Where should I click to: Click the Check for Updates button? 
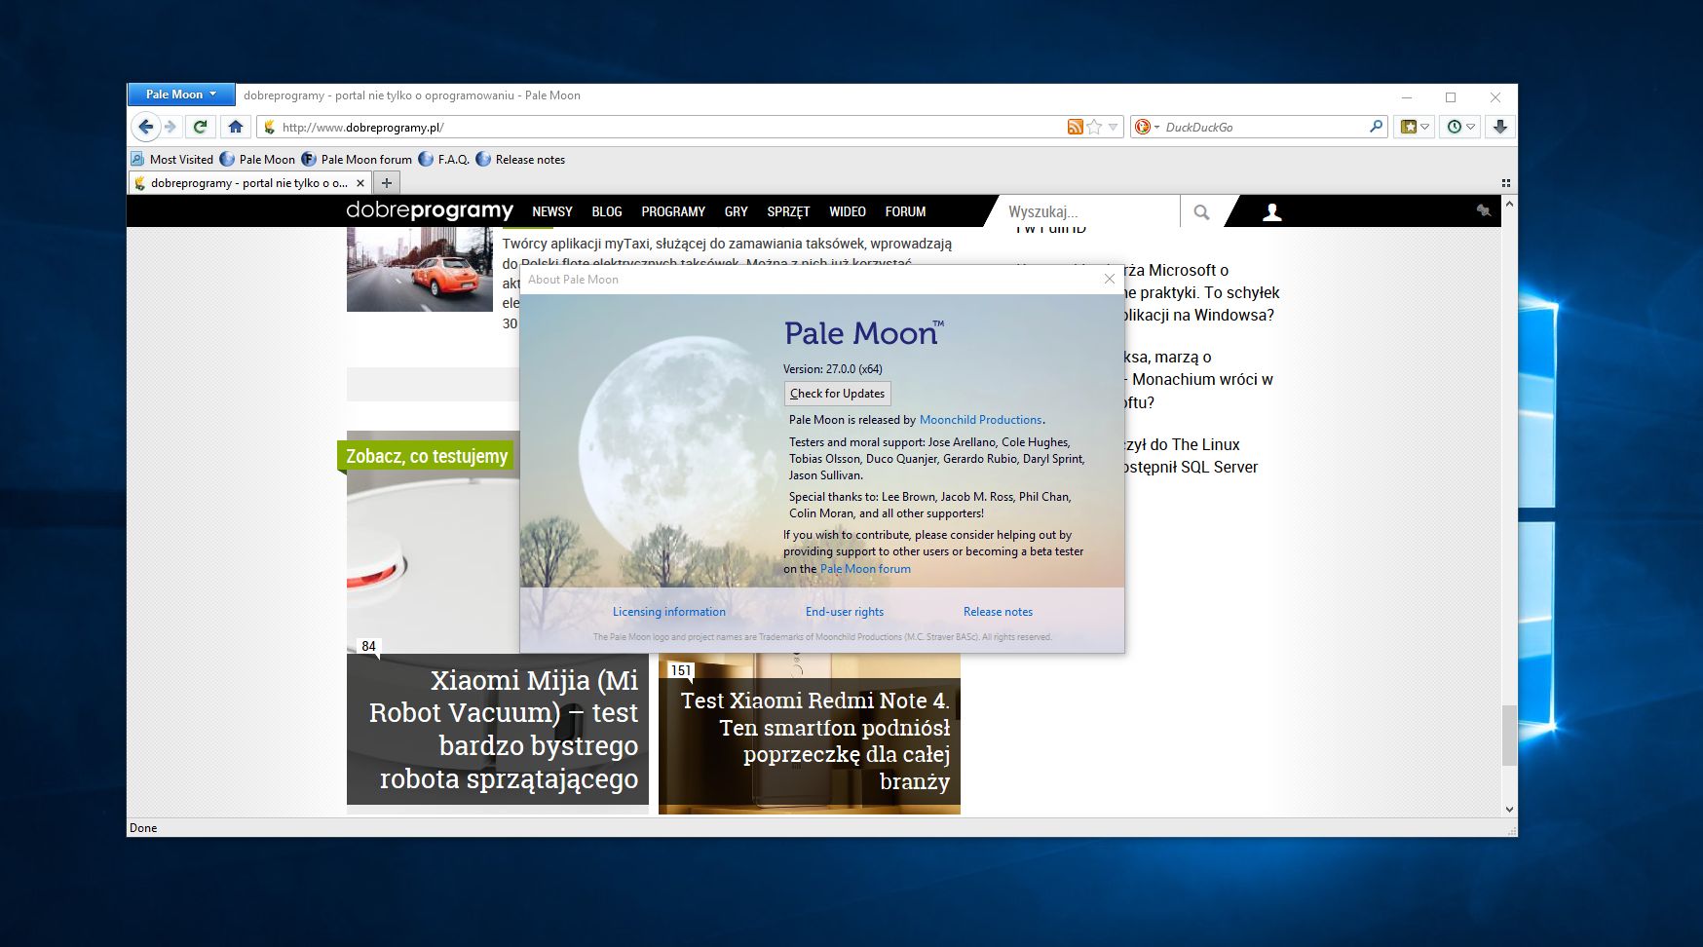click(x=838, y=394)
